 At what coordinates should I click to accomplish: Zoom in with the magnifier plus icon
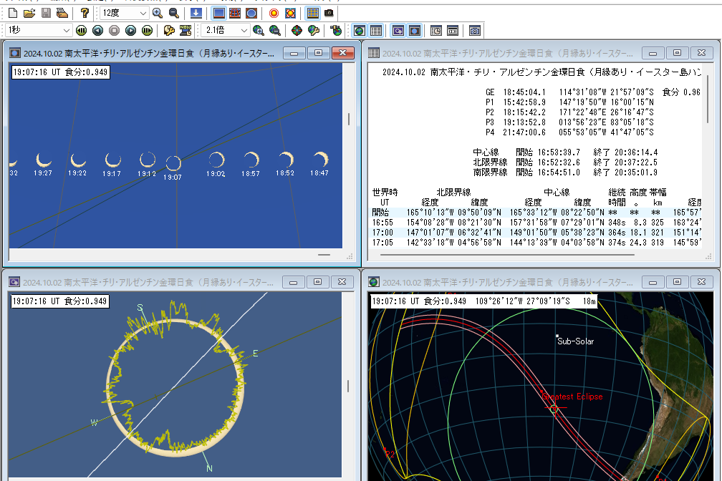[158, 14]
